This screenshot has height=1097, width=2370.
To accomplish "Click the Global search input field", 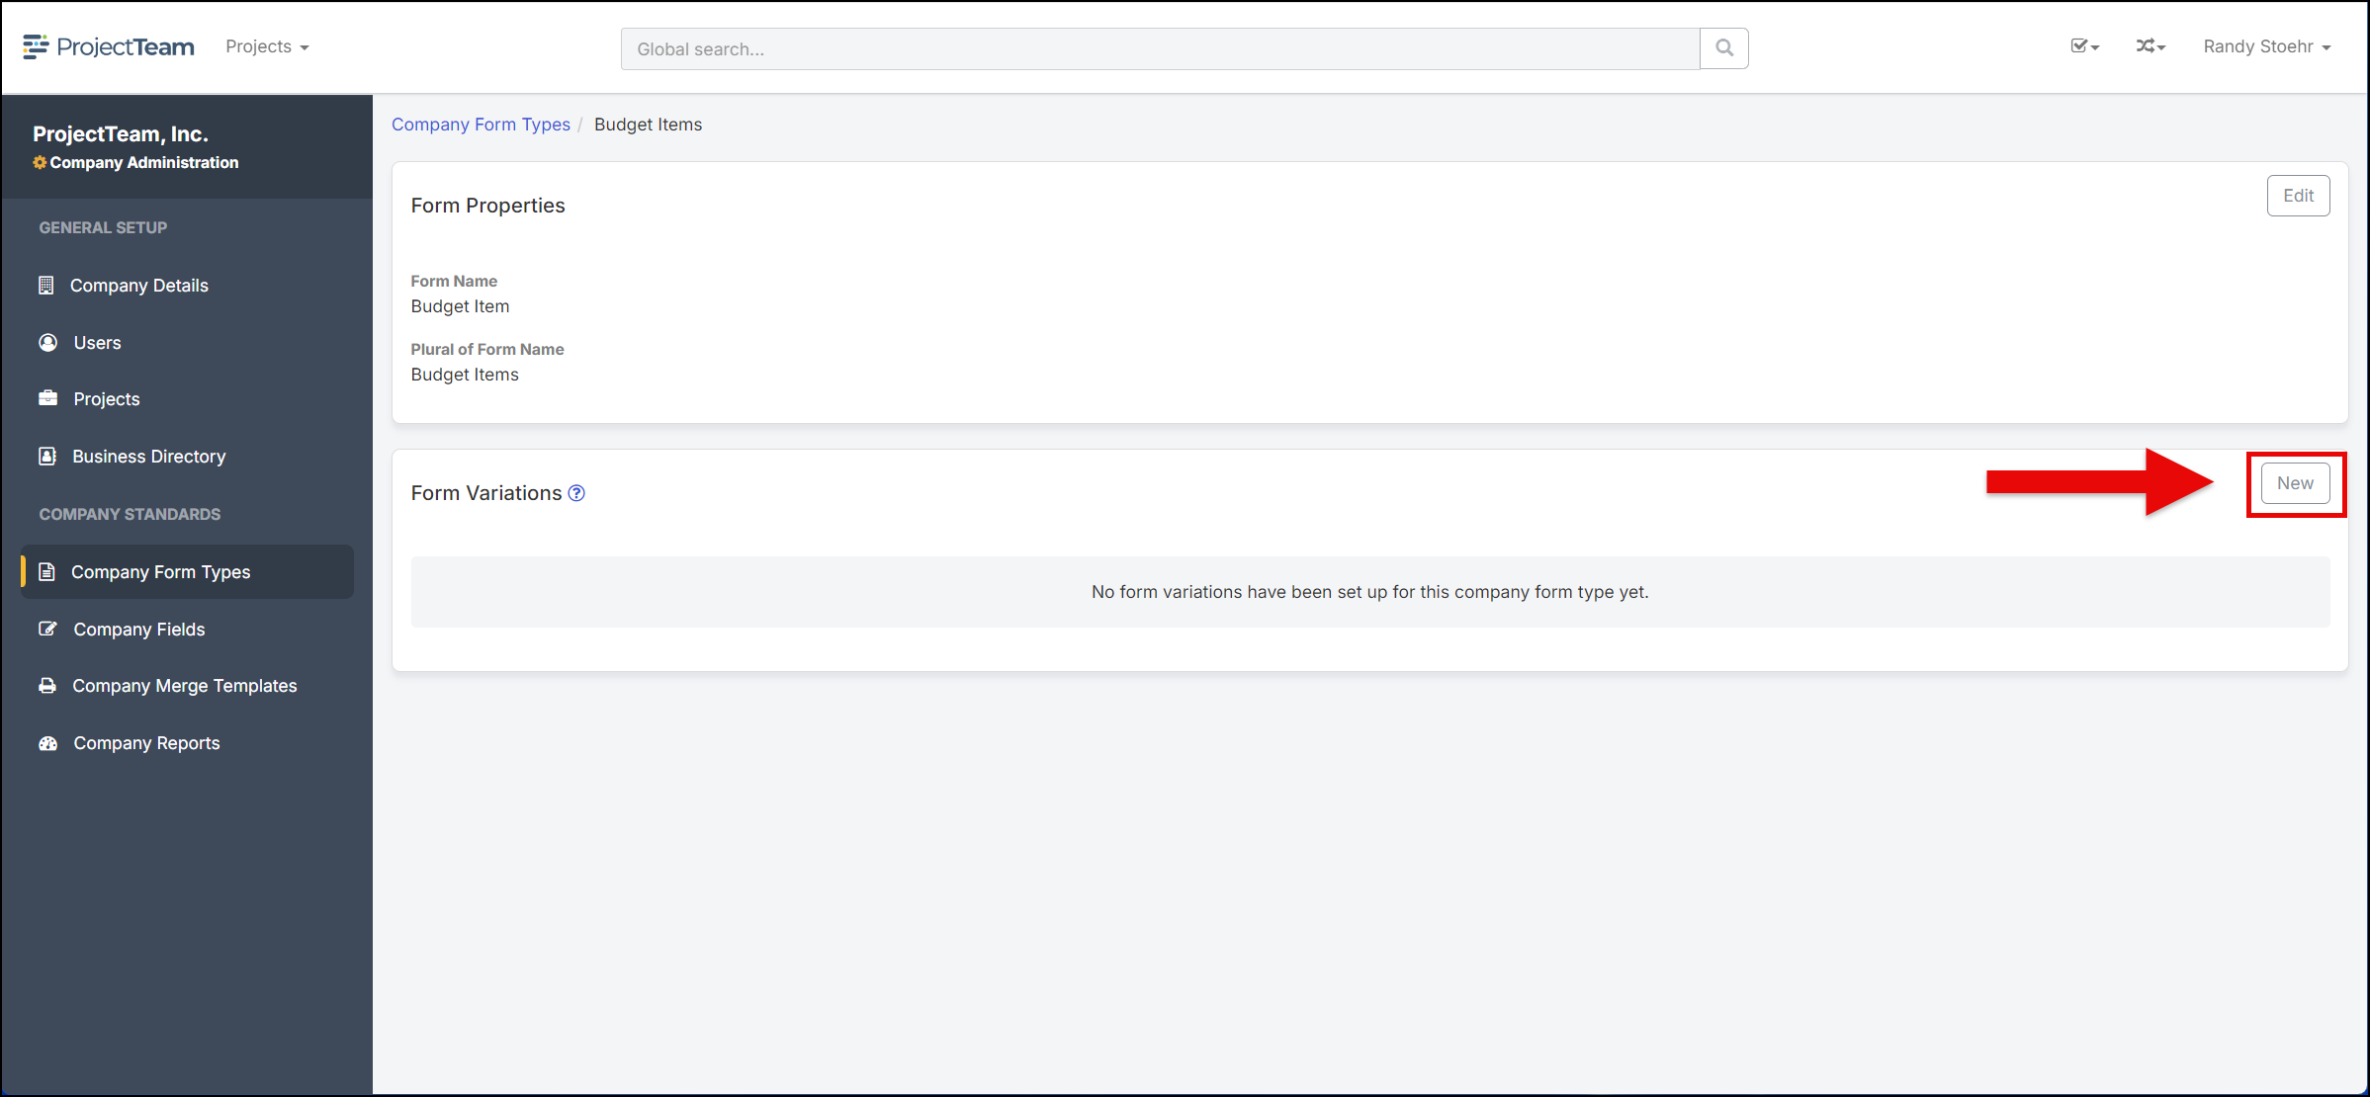I will [1160, 48].
